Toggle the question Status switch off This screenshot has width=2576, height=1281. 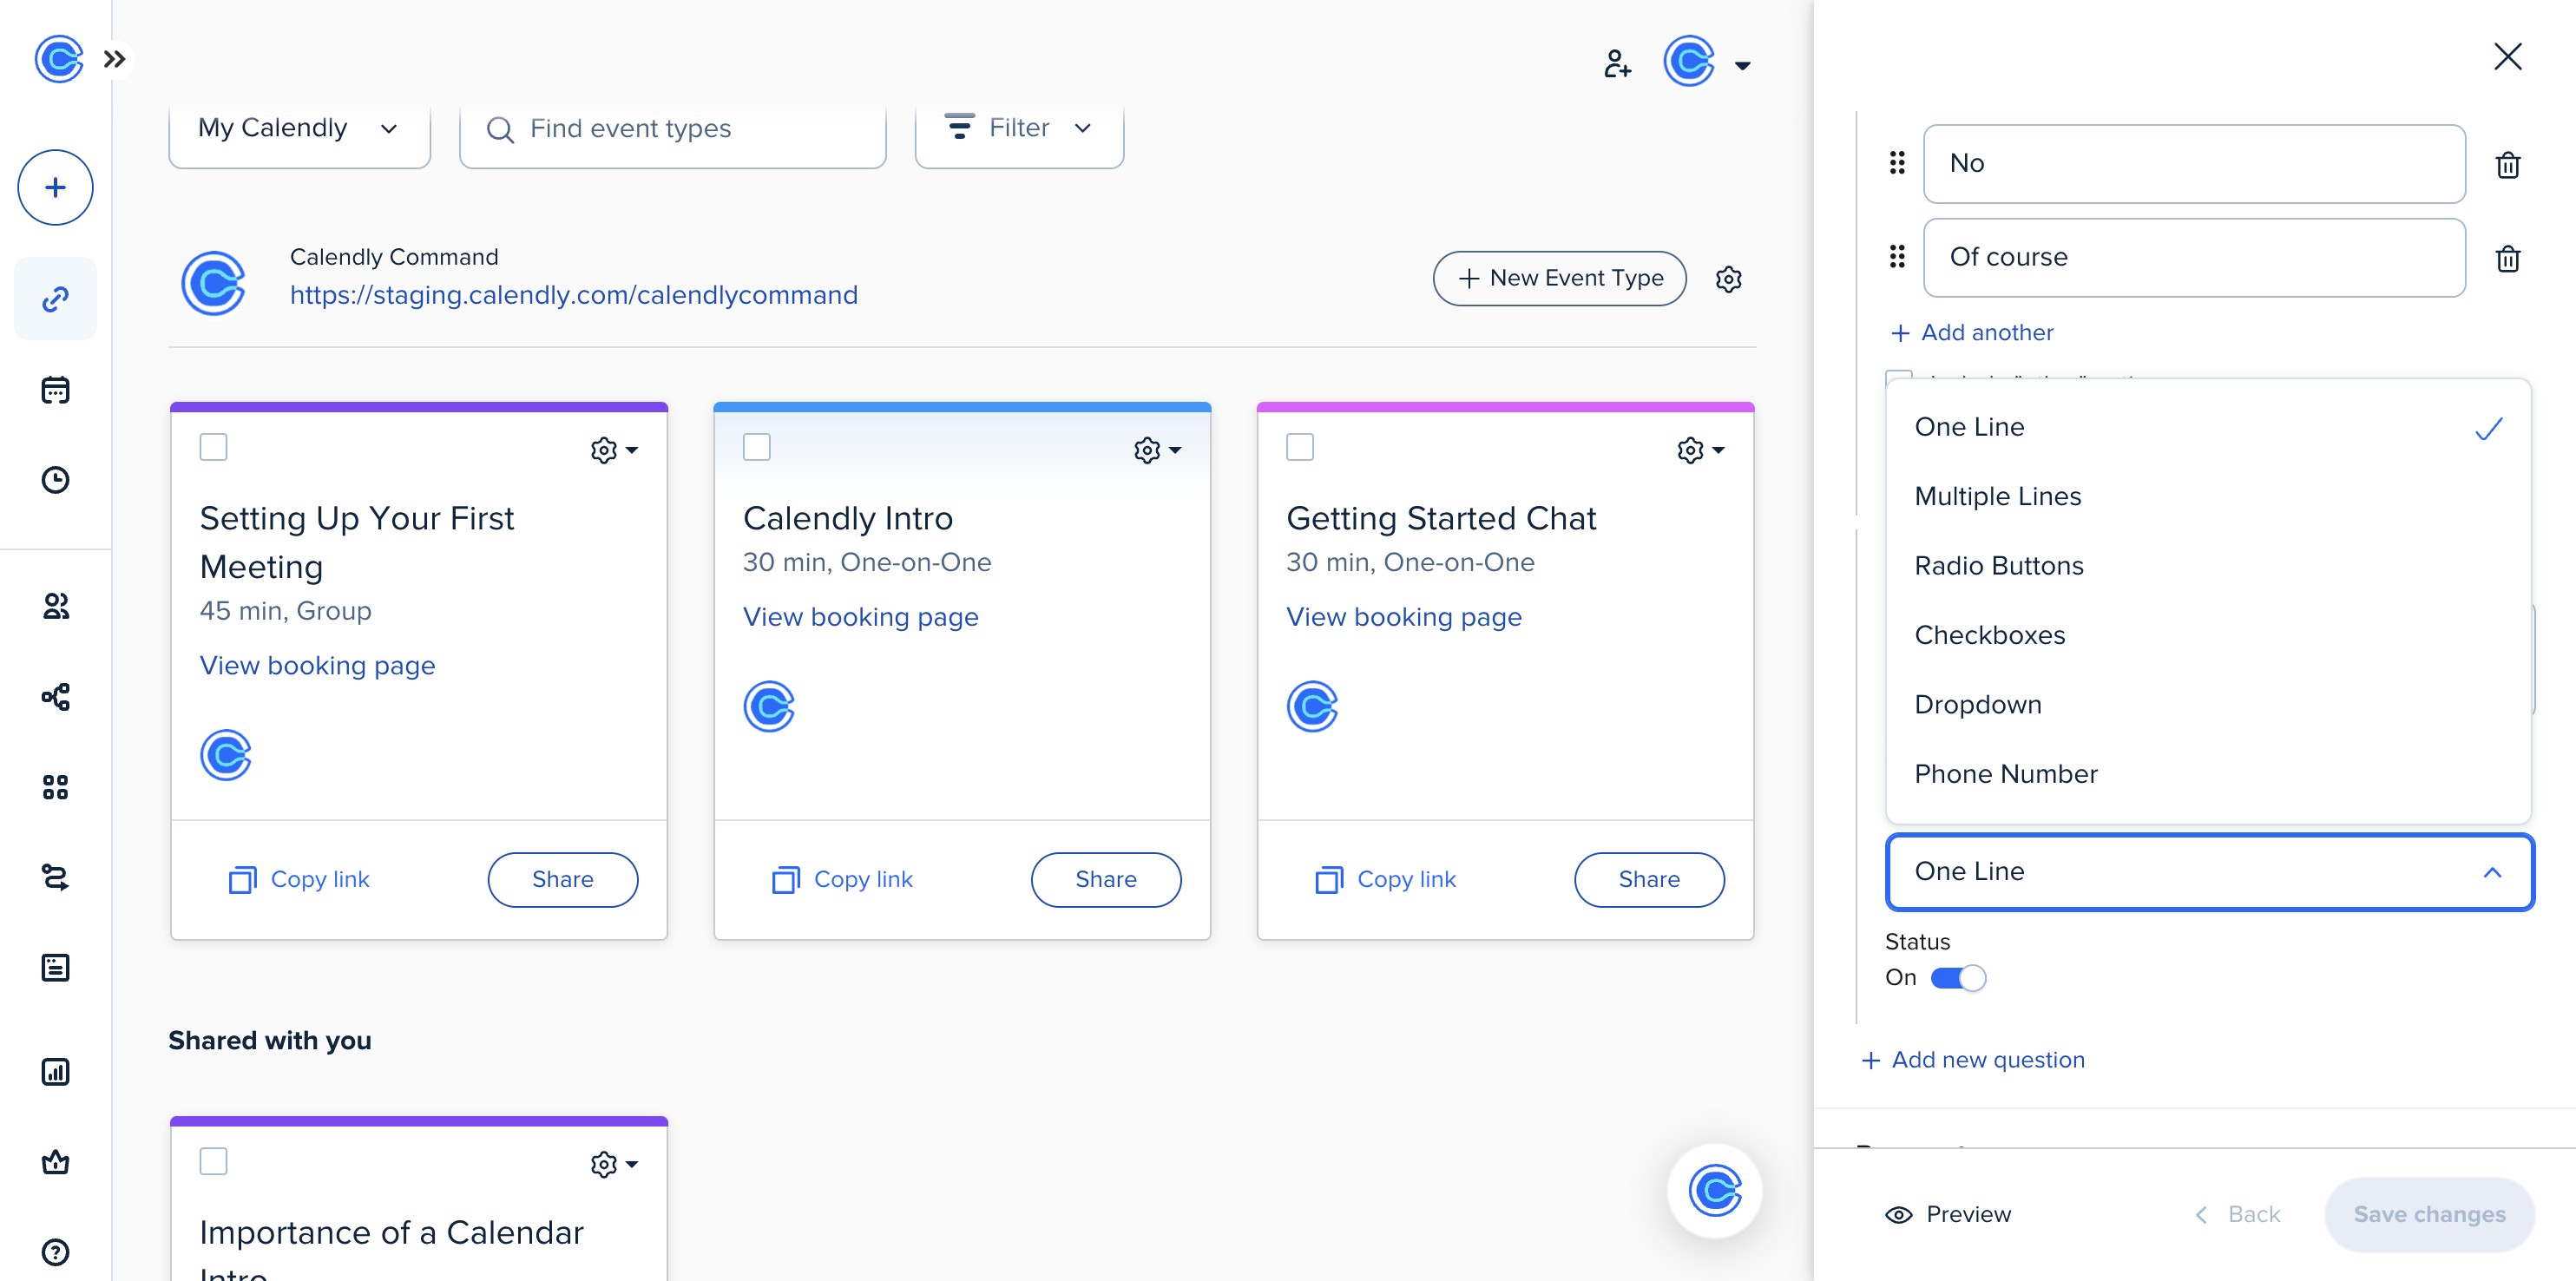point(1957,978)
